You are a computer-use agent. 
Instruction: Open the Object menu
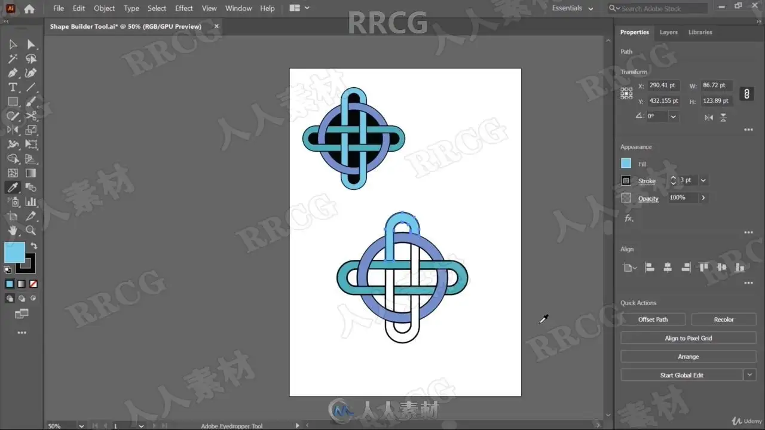click(x=105, y=8)
